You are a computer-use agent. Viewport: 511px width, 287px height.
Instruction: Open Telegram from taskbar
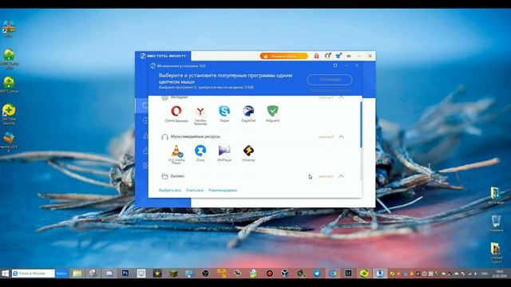pos(317,273)
